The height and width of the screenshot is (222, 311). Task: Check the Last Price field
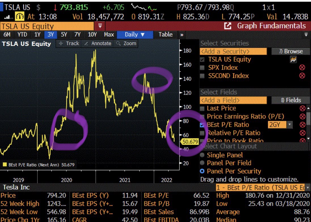202,108
